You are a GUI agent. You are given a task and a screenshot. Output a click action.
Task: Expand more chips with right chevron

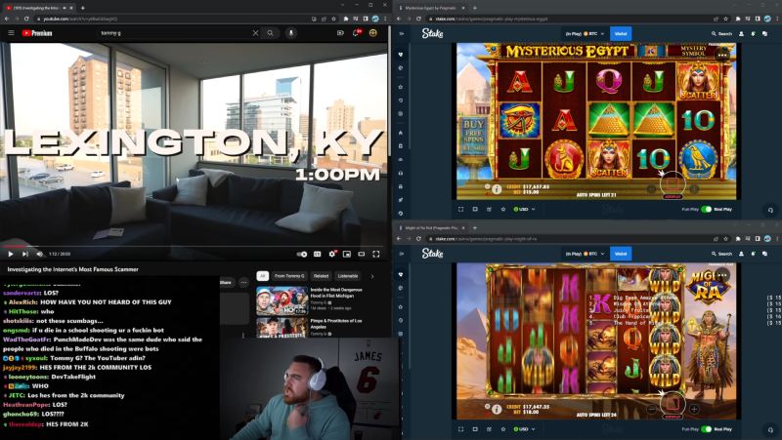[x=372, y=276]
